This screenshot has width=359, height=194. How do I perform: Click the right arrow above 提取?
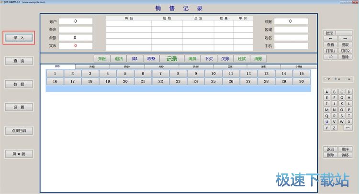tap(345, 39)
